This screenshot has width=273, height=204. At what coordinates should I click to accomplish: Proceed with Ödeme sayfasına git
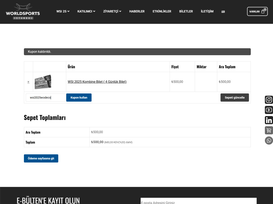coord(41,158)
